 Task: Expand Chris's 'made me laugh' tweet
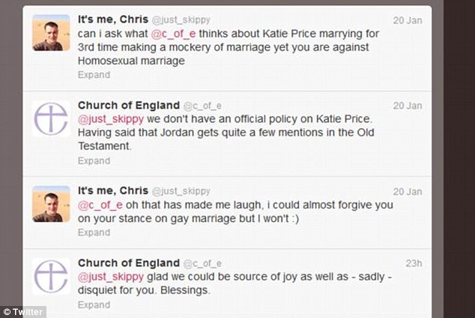(94, 232)
